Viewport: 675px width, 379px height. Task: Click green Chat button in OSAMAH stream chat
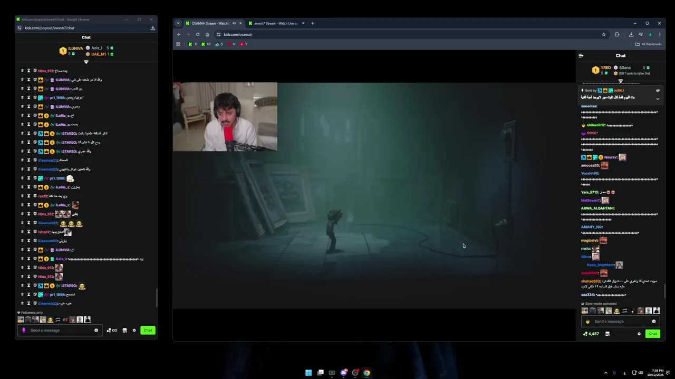tap(653, 334)
